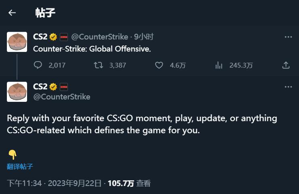The width and height of the screenshot is (299, 194).
Task: Click the 9小时 timestamp link
Action: (x=143, y=37)
